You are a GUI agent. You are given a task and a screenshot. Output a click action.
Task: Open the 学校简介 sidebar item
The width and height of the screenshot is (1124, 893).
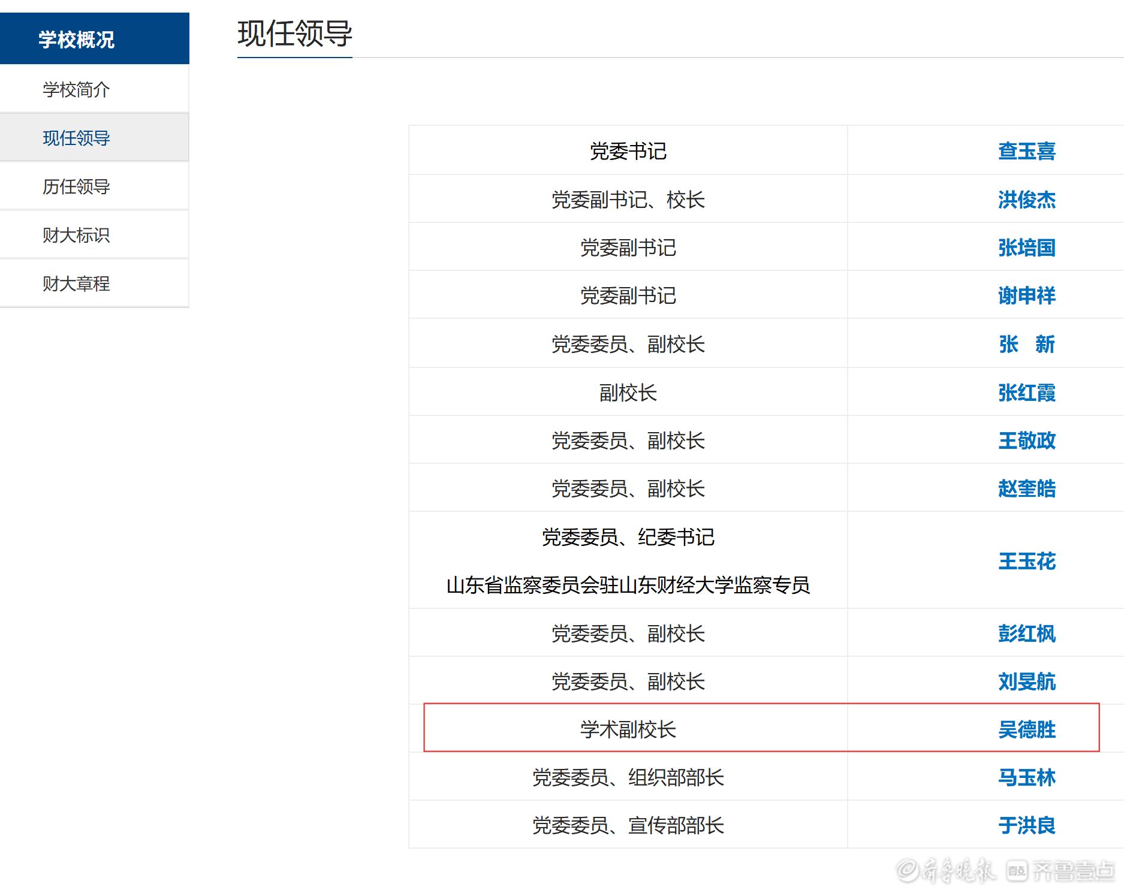point(76,89)
